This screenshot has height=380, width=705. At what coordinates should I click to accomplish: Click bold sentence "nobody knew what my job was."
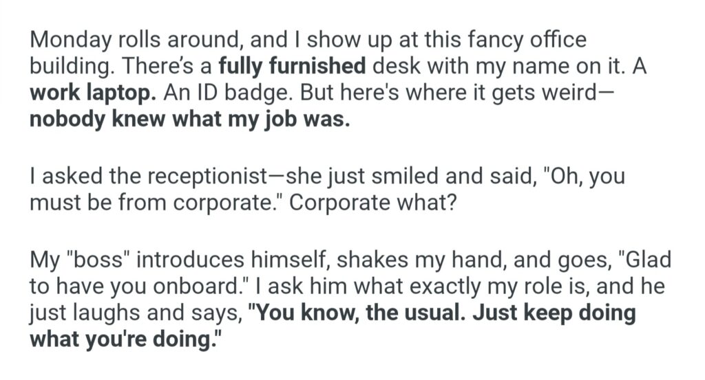click(189, 120)
